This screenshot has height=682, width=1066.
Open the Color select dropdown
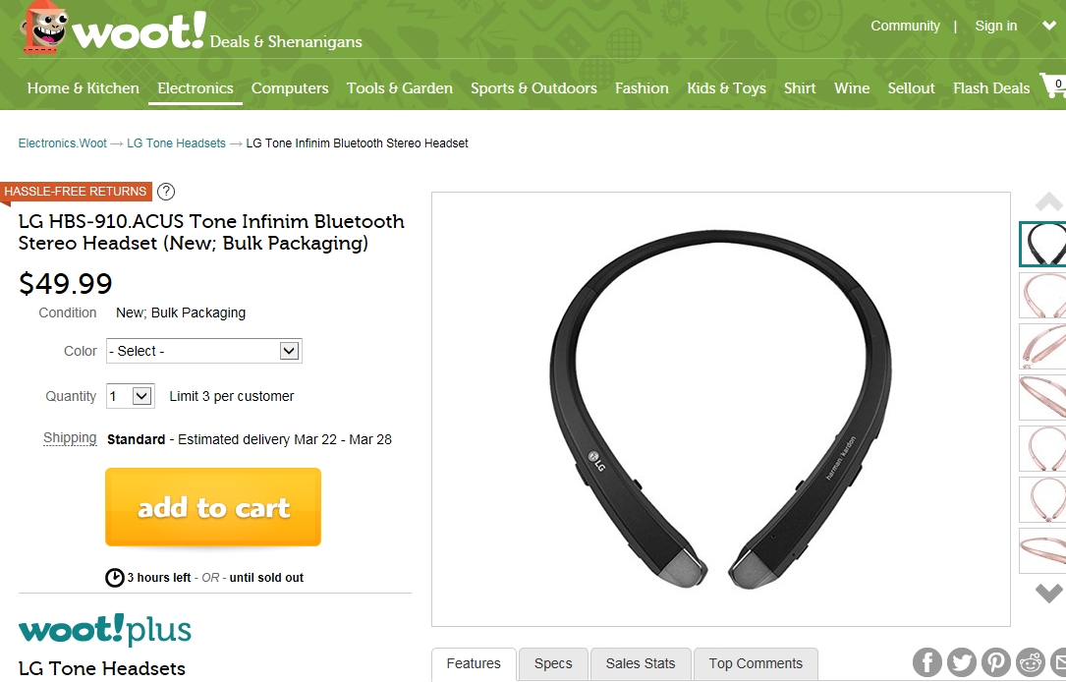click(x=204, y=351)
